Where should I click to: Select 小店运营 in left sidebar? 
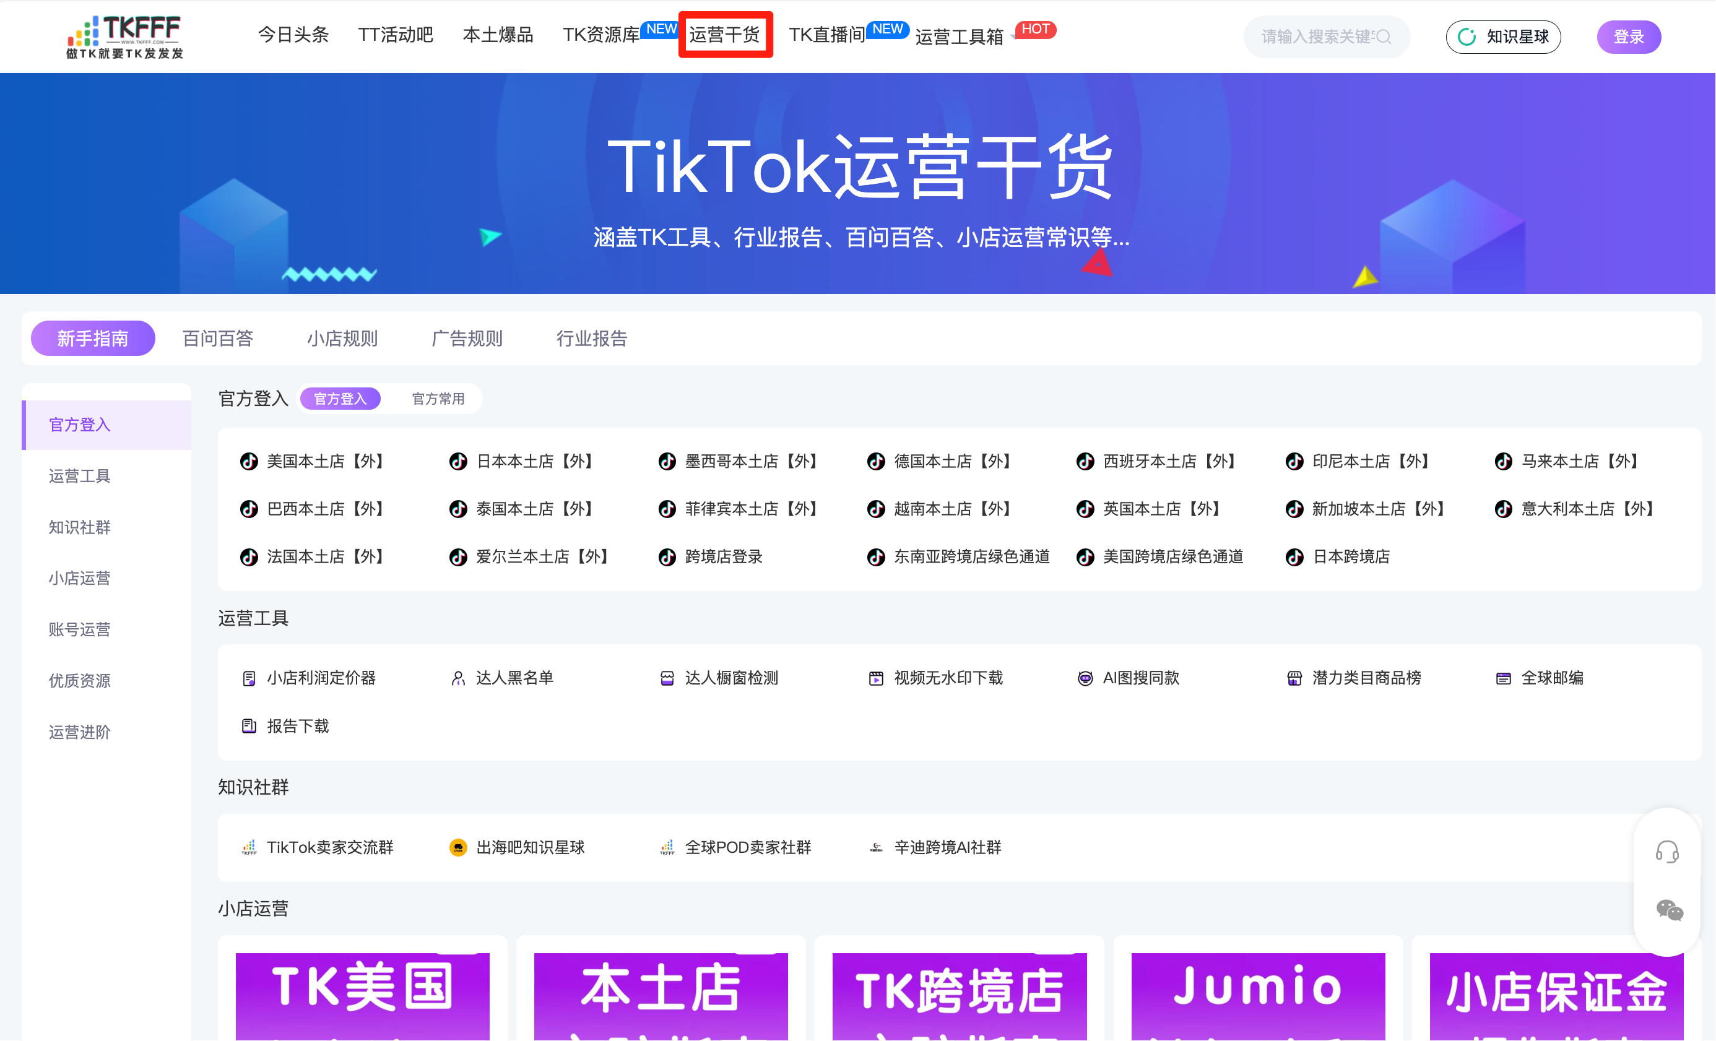(79, 578)
